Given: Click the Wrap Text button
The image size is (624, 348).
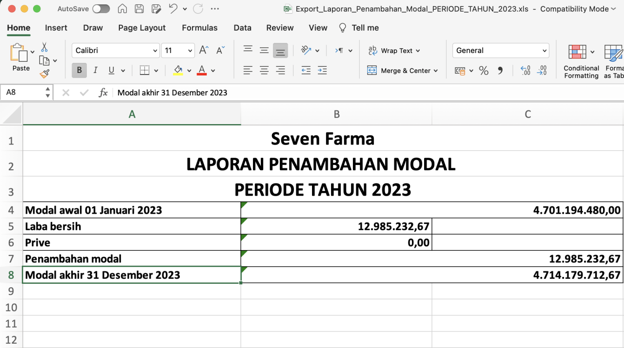Looking at the screenshot, I should click(x=394, y=51).
